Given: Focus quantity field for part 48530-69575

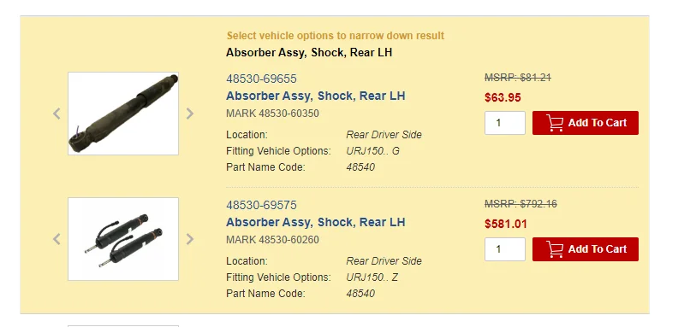Looking at the screenshot, I should click(505, 249).
